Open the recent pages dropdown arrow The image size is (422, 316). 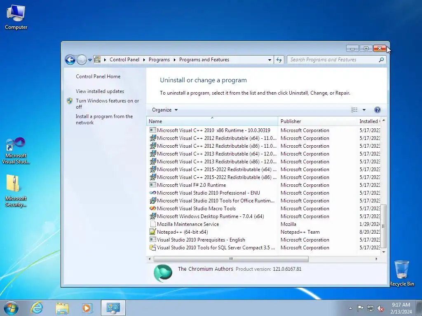[90, 60]
